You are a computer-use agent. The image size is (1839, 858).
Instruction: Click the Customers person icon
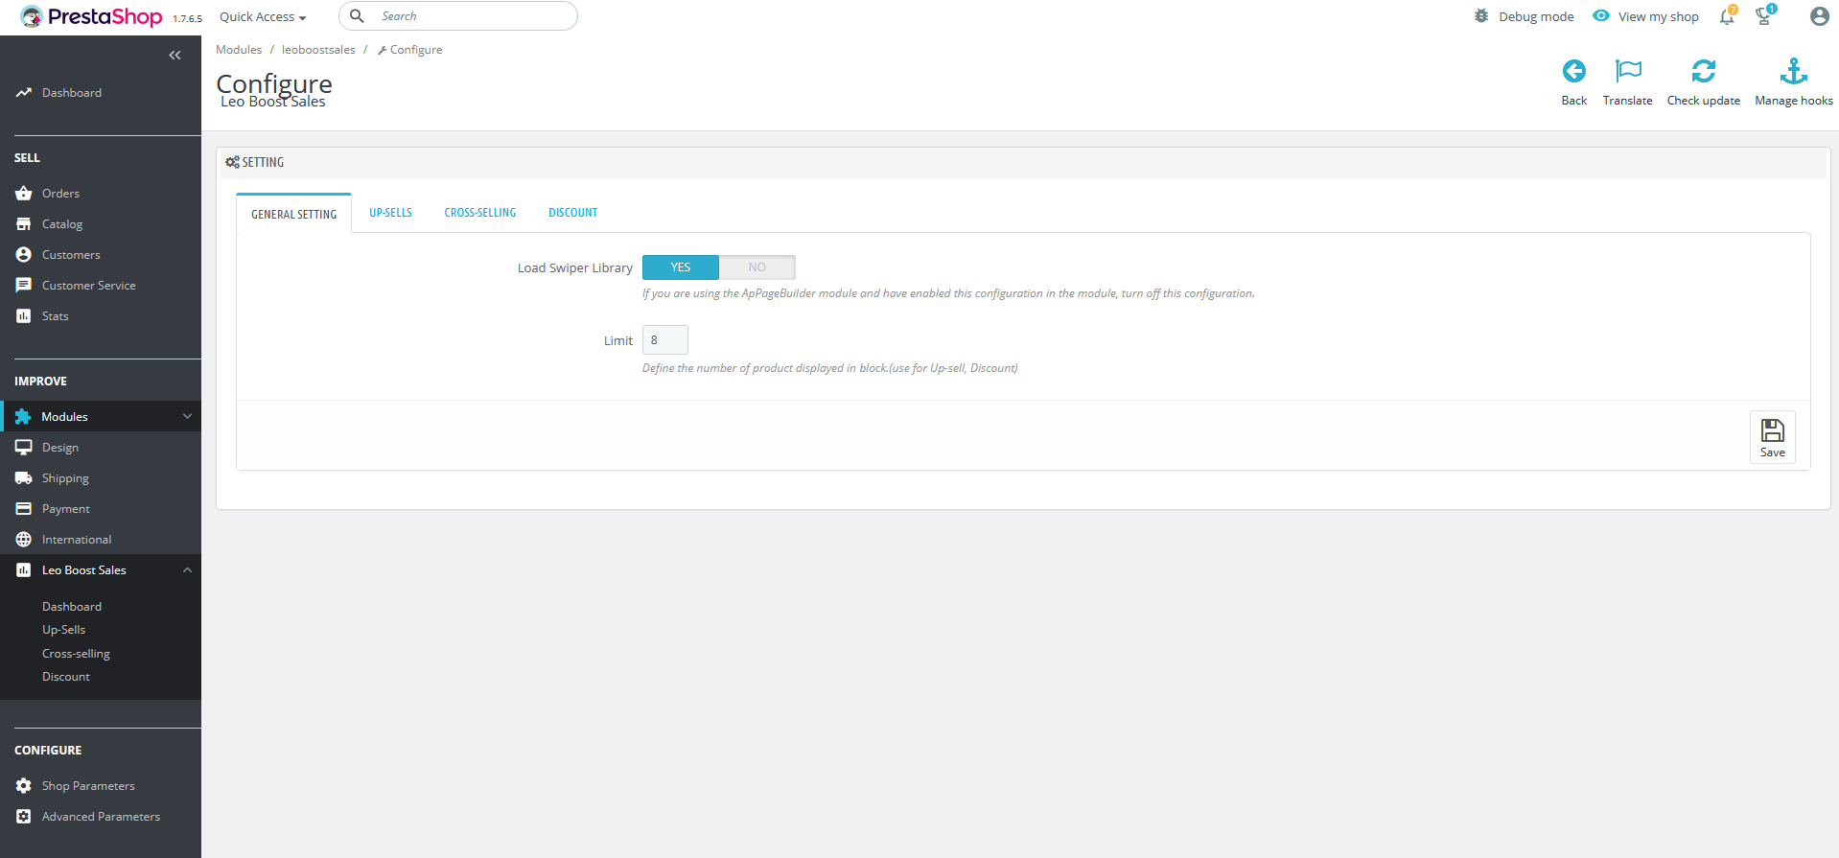pyautogui.click(x=24, y=255)
